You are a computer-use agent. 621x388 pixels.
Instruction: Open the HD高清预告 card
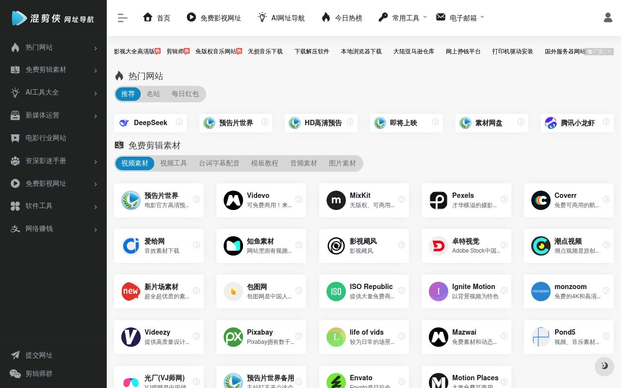click(x=321, y=123)
